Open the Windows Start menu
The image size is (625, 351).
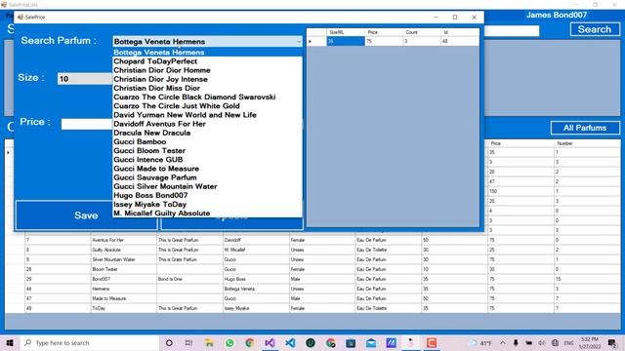10,342
